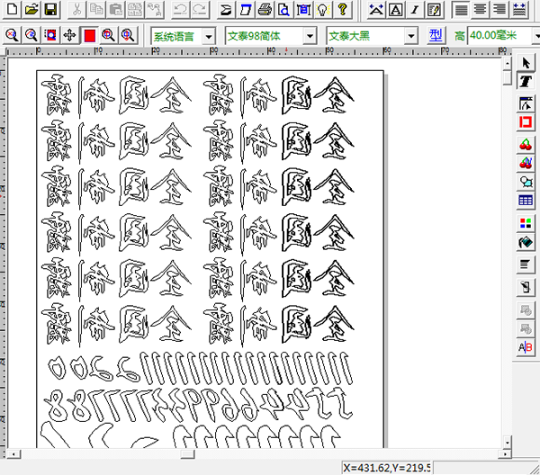This screenshot has width=540, height=475.
Task: Click the align left text button
Action: tap(461, 10)
